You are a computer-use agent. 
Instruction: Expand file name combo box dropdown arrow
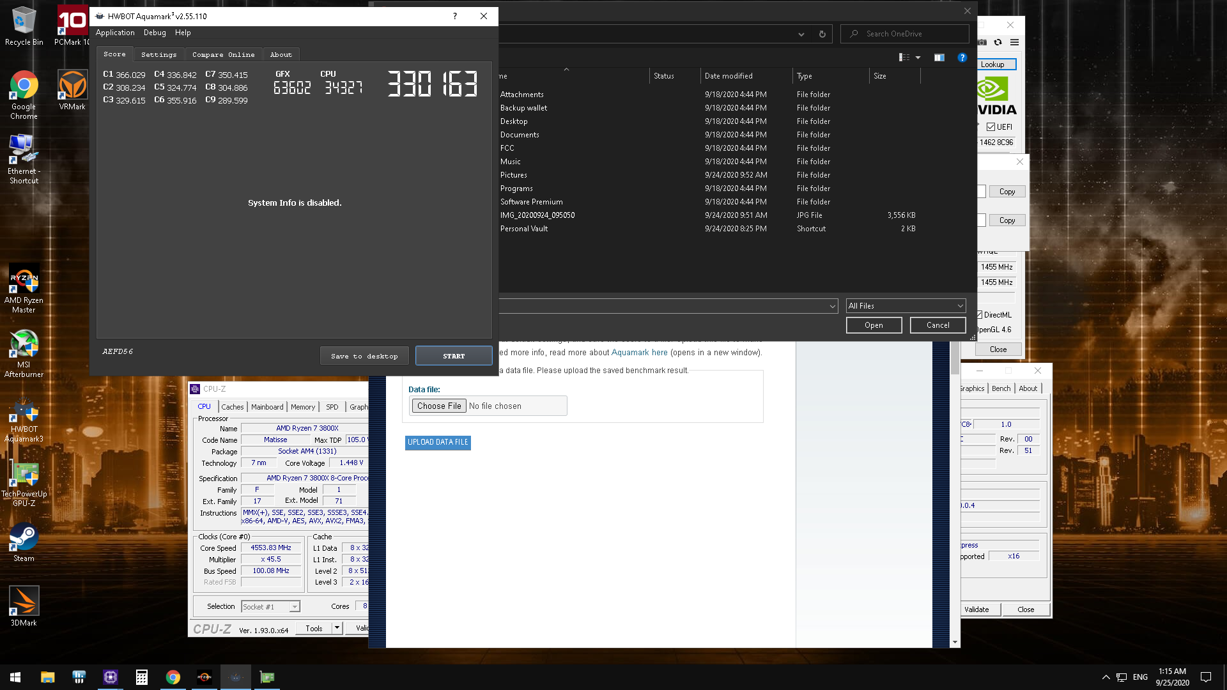coord(832,306)
